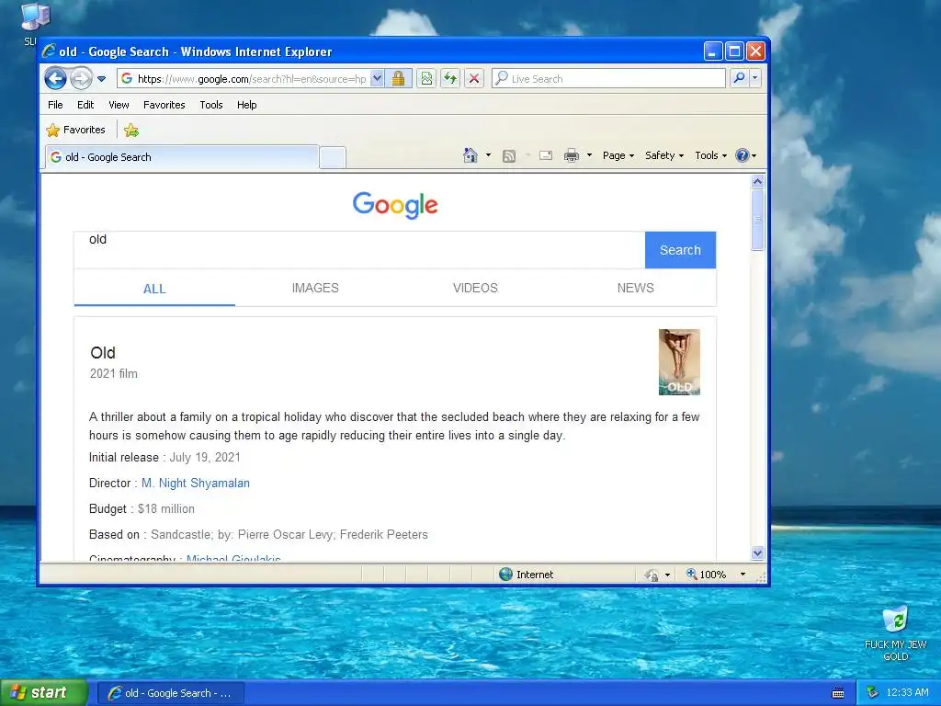Click the 12:33 AM clock
This screenshot has width=941, height=706.
907,692
